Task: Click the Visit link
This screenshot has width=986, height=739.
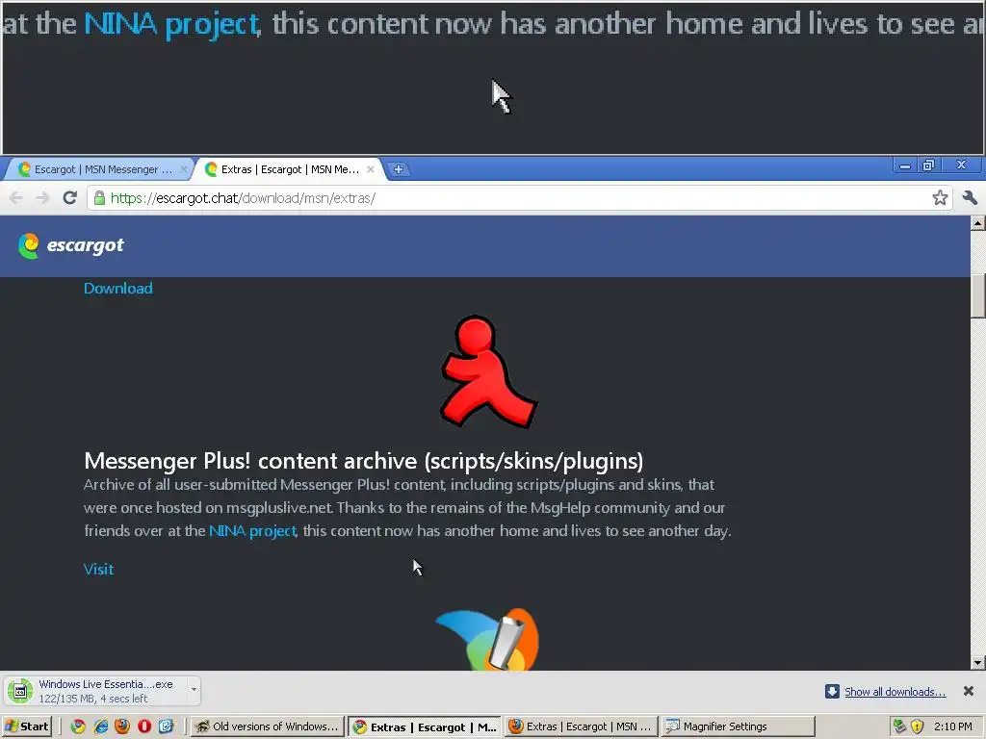Action: (x=99, y=570)
